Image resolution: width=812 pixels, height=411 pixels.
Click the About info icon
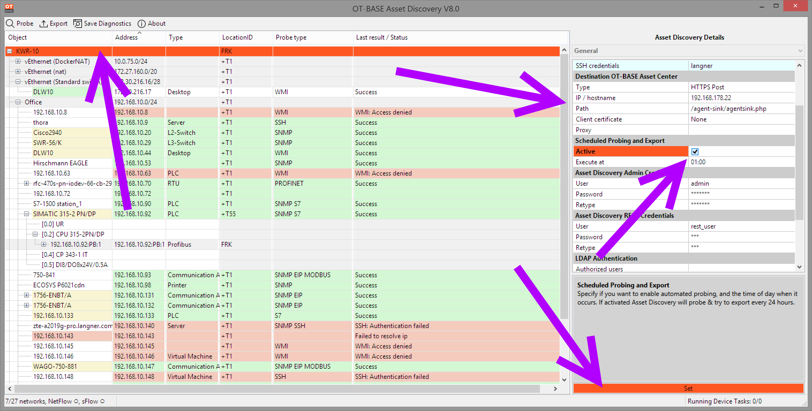pos(141,24)
